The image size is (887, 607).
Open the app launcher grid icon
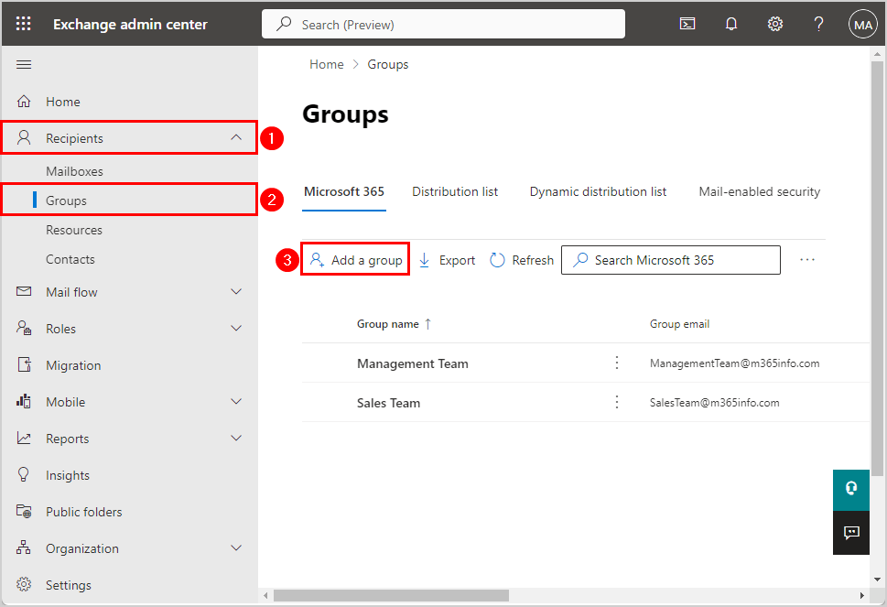pyautogui.click(x=24, y=24)
